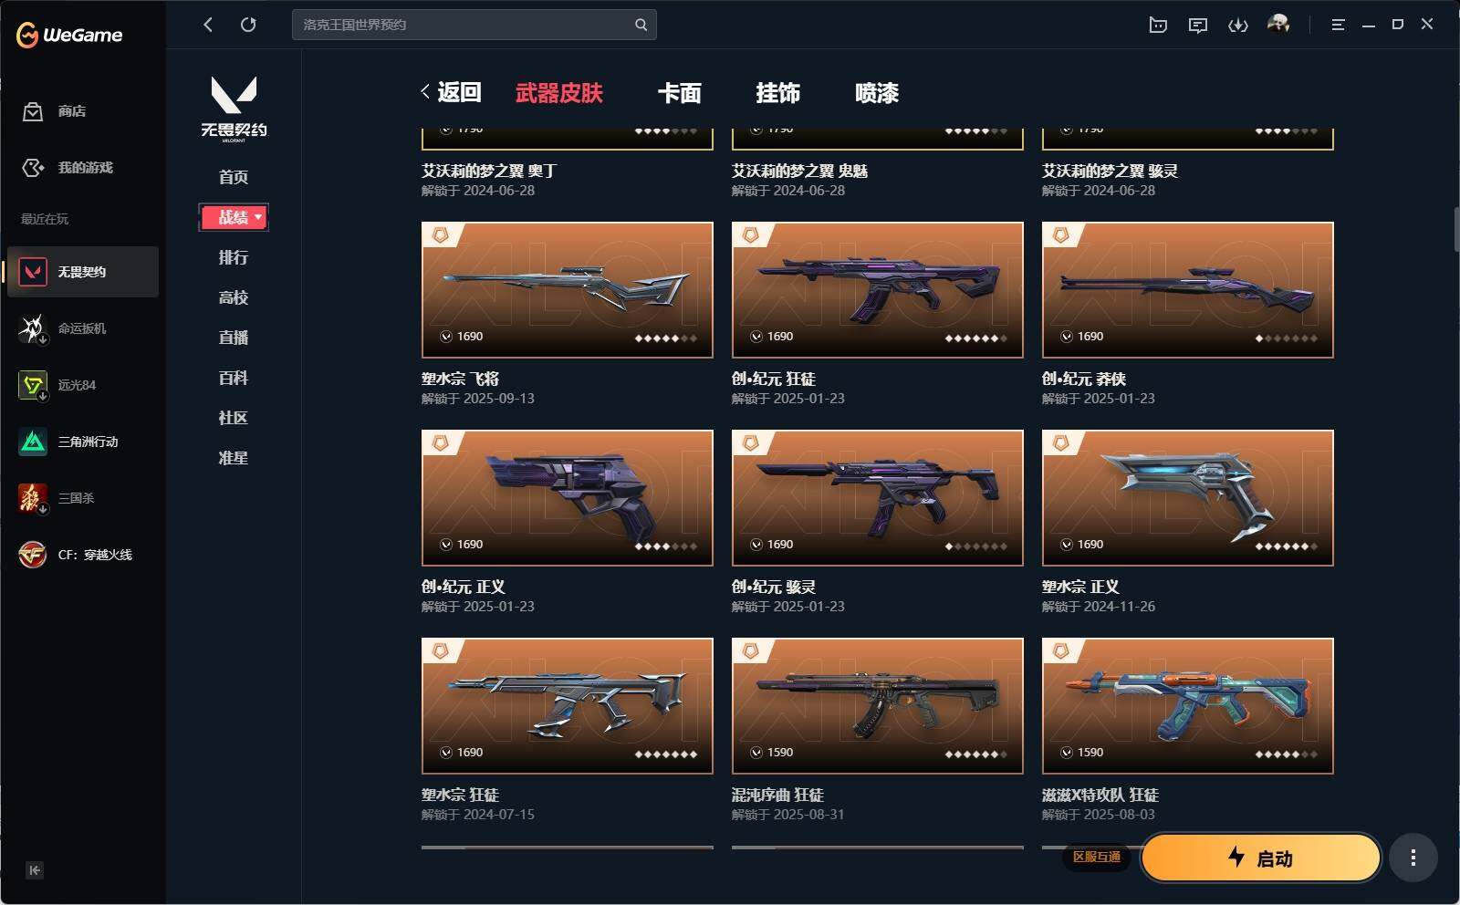Go back with the top bar arrow

click(x=208, y=25)
